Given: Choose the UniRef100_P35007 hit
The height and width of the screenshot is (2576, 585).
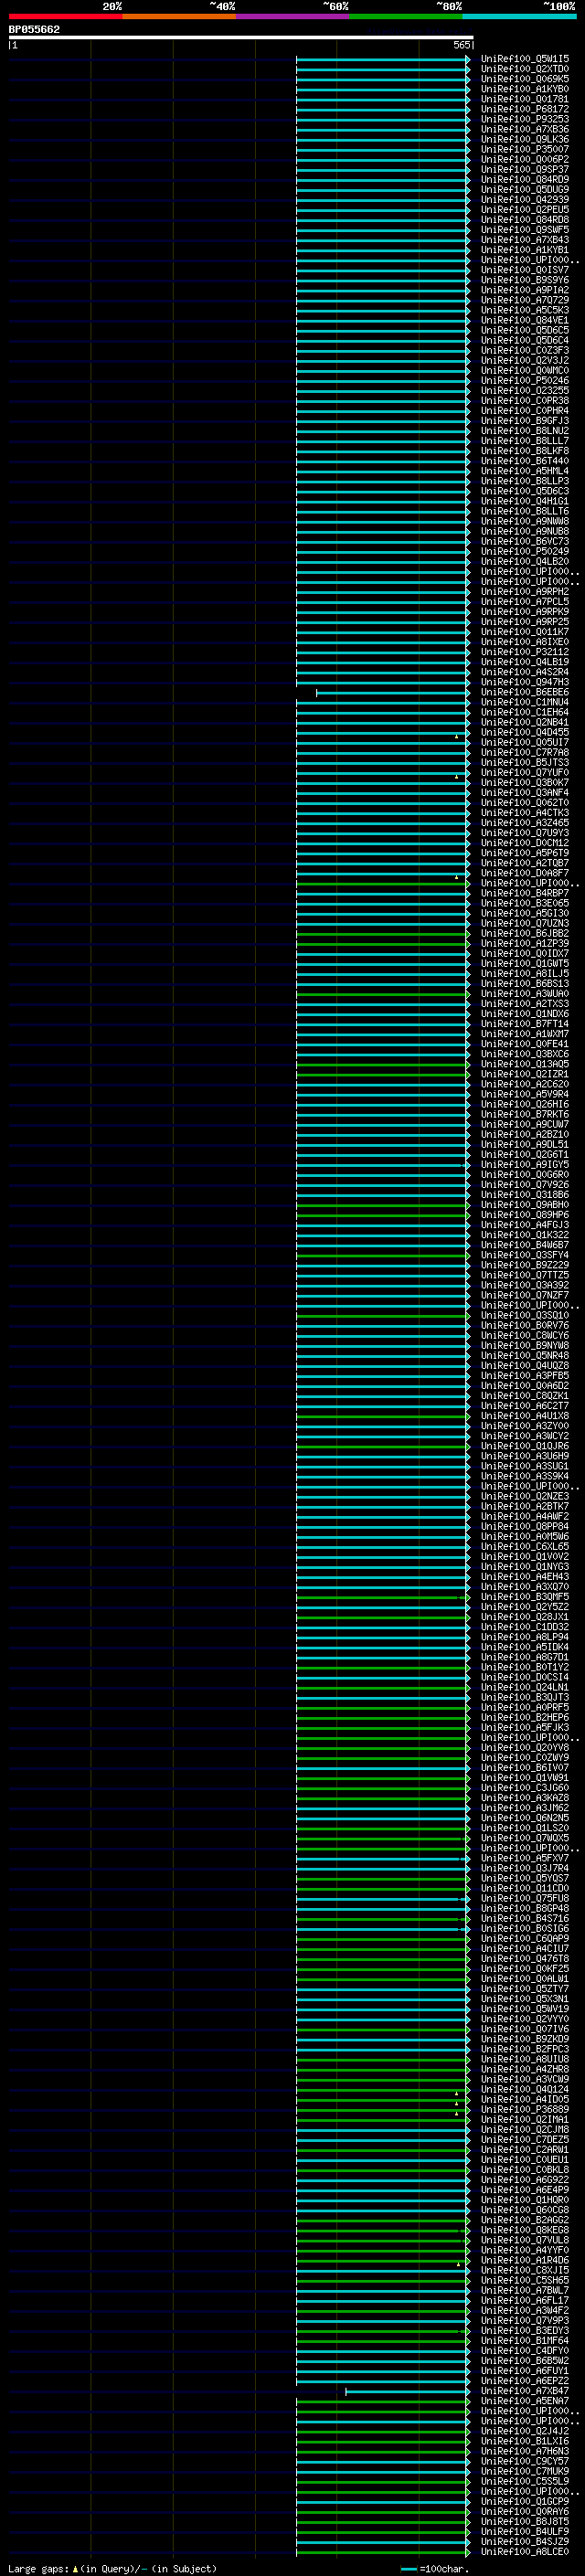Looking at the screenshot, I should (525, 149).
